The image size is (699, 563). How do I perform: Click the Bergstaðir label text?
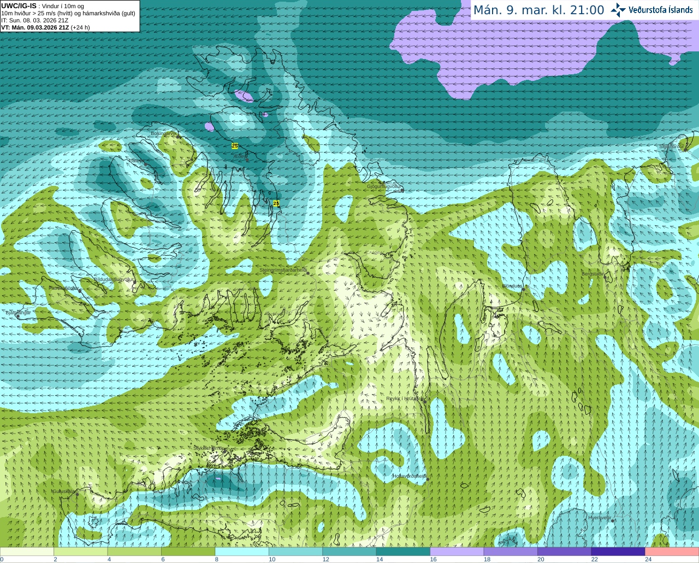pyautogui.click(x=593, y=273)
